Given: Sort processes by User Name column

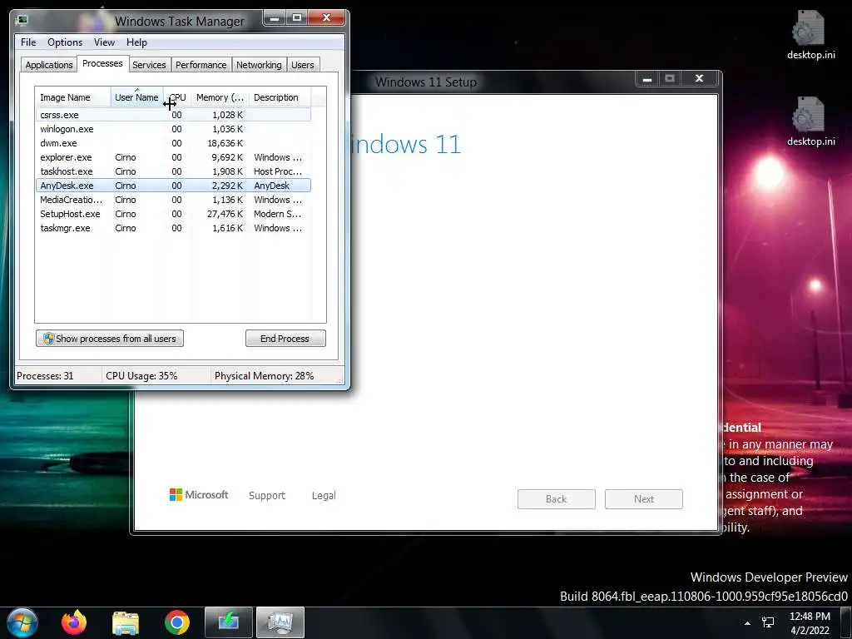Looking at the screenshot, I should 137,97.
